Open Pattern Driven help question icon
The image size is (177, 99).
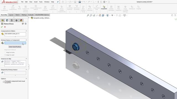point(26,24)
